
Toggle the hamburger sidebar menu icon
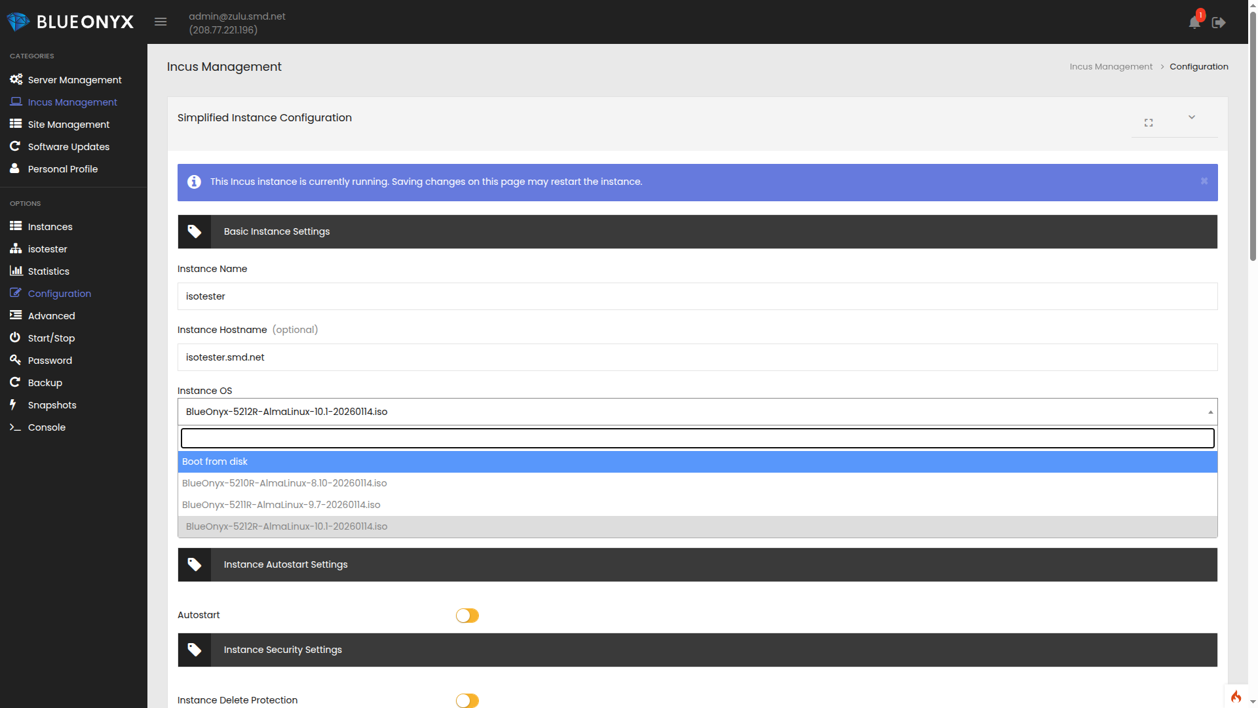[x=161, y=22]
